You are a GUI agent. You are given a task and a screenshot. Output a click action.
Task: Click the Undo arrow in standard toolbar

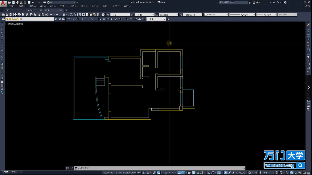click(51, 15)
